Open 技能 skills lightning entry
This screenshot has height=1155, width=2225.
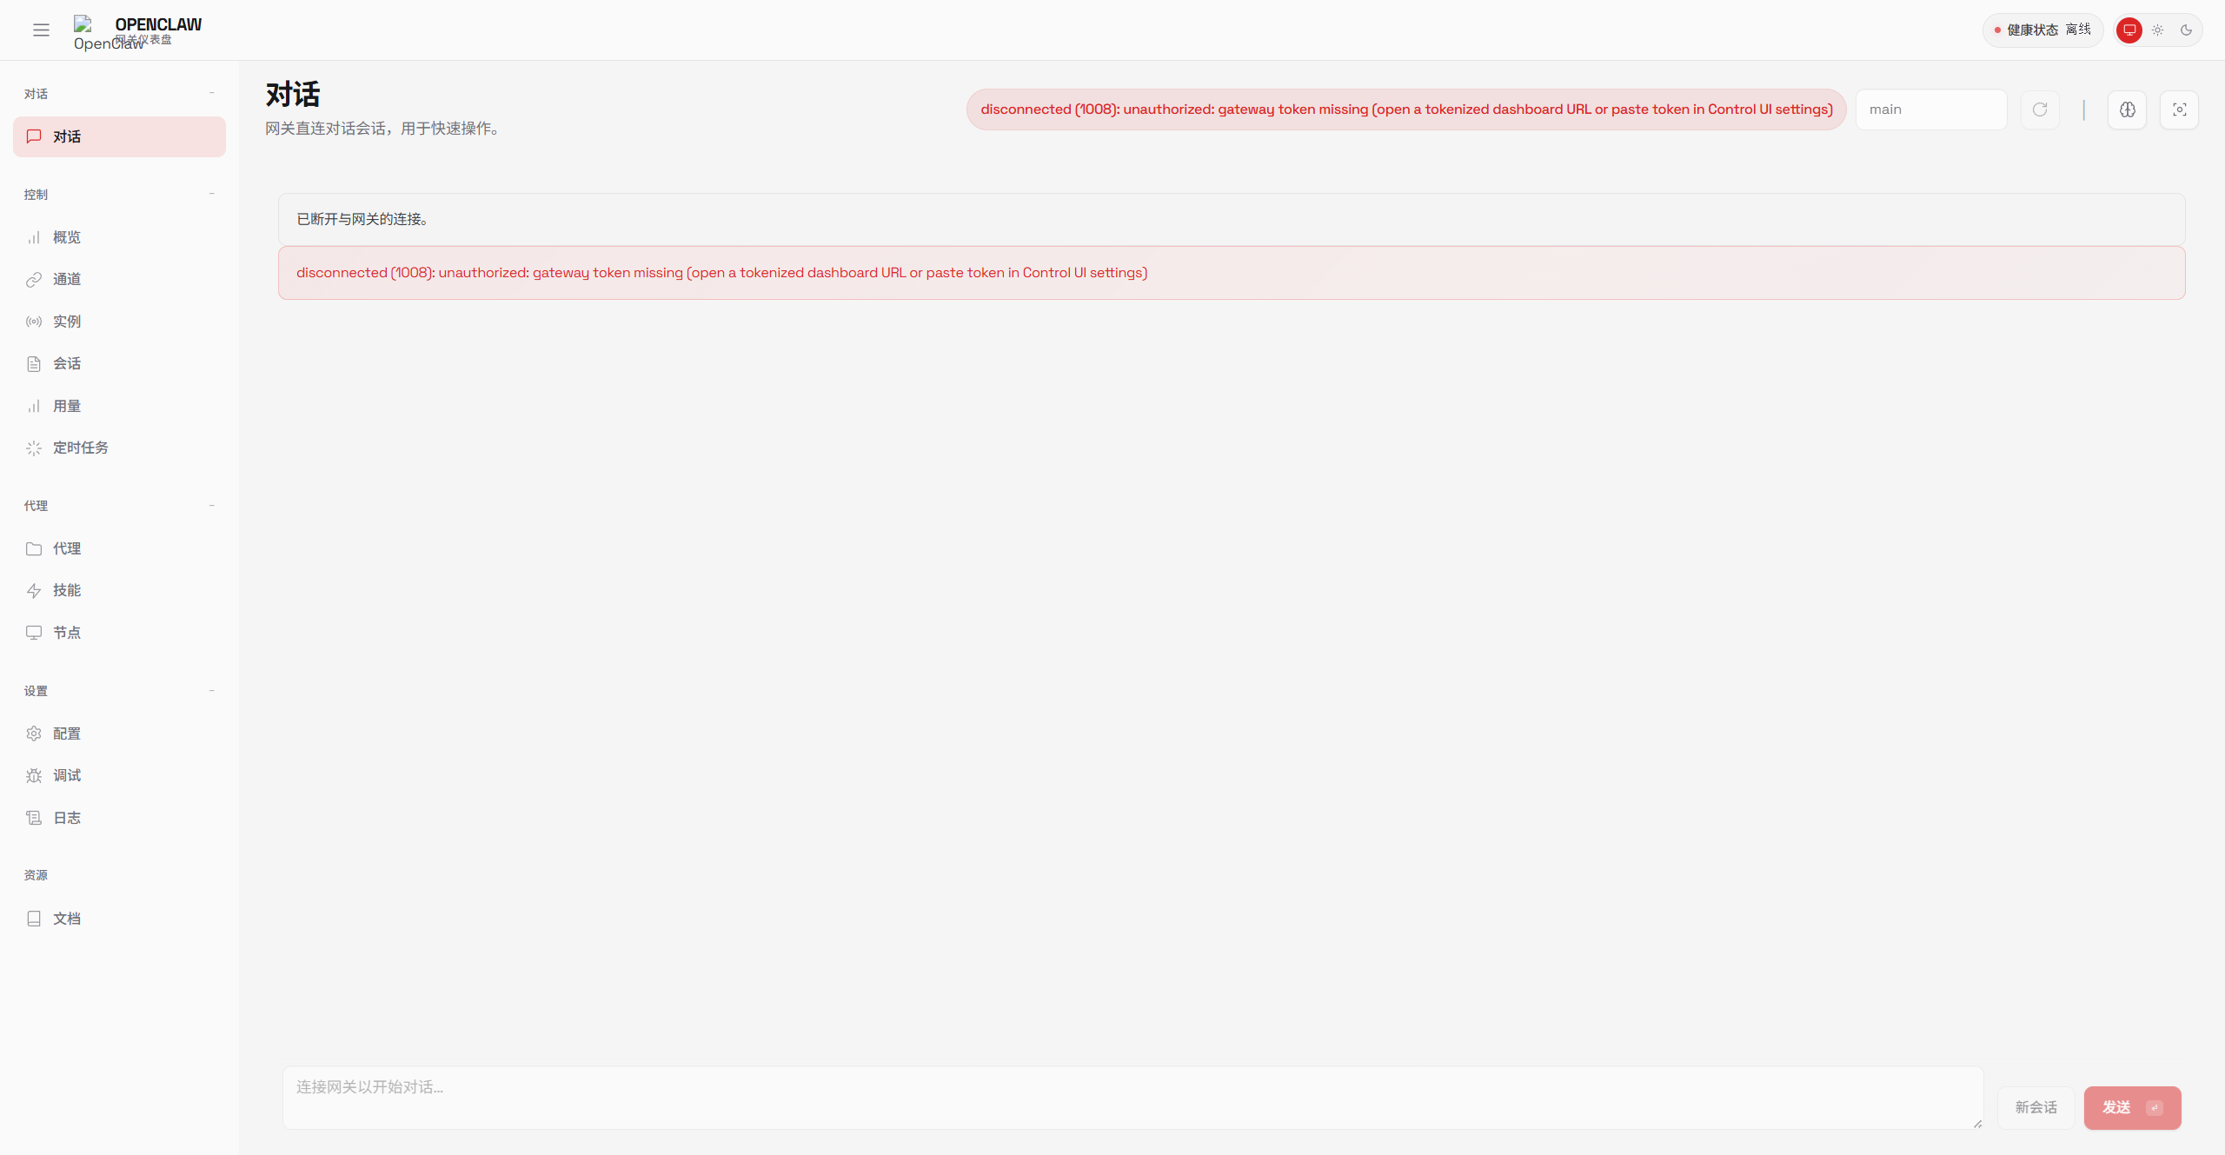pos(67,590)
